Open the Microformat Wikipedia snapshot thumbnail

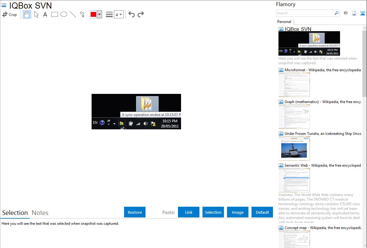click(x=294, y=85)
